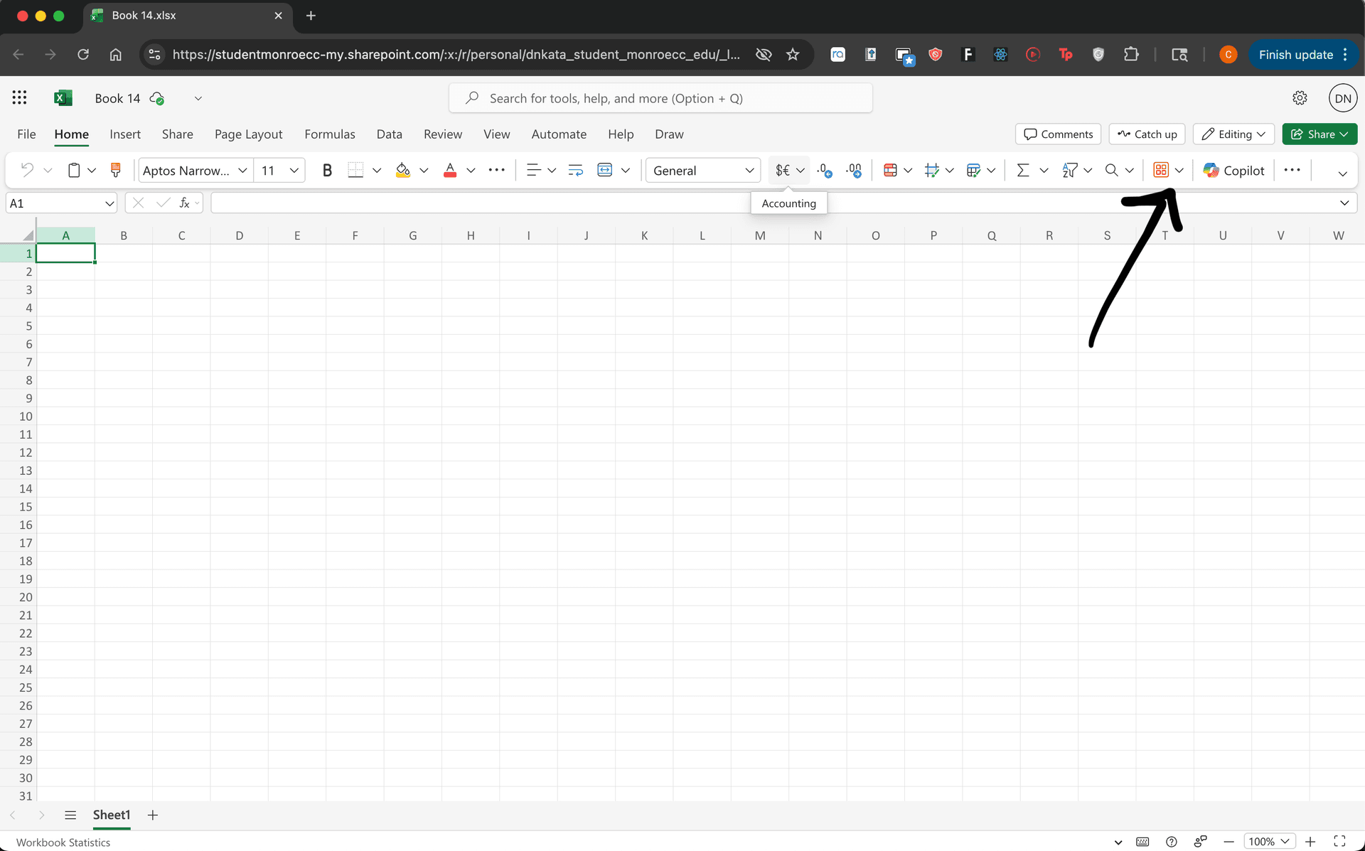Expand the fill color options

pos(424,170)
